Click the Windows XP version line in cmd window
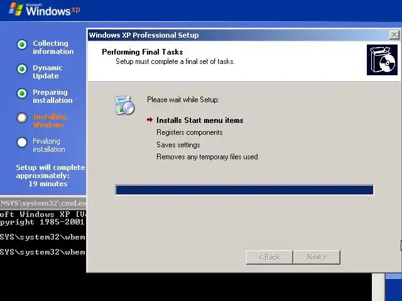 click(x=43, y=214)
